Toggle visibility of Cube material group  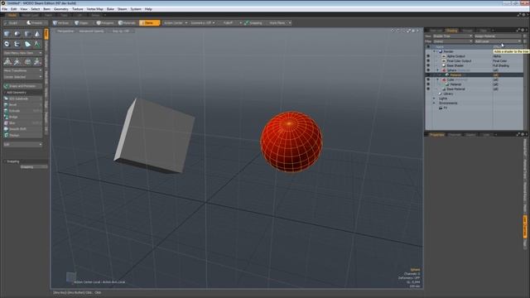tap(428, 79)
